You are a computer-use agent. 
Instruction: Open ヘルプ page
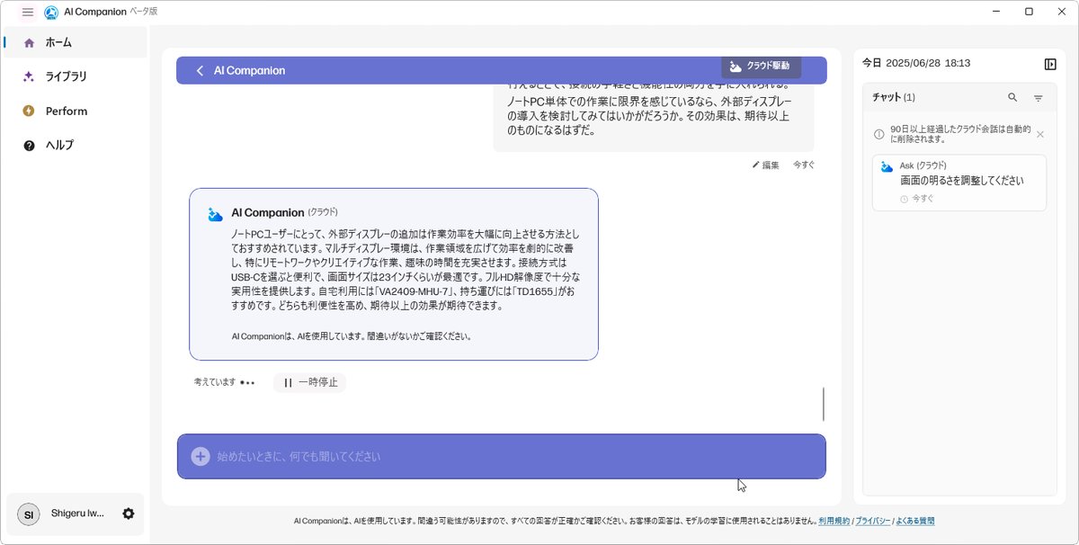pos(76,145)
